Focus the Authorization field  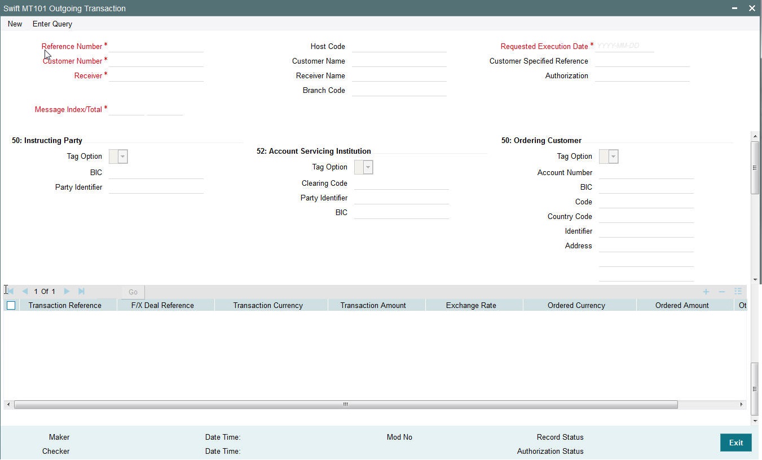pyautogui.click(x=642, y=75)
